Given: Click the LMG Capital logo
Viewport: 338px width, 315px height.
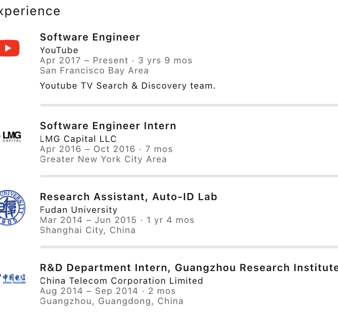Looking at the screenshot, I should tap(11, 136).
